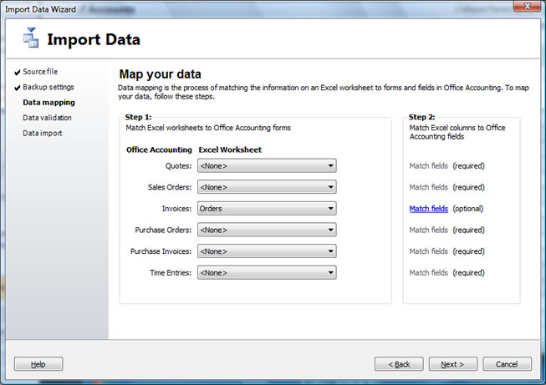The width and height of the screenshot is (546, 385).
Task: Open the Quotes worksheet dropdown
Action: [267, 166]
